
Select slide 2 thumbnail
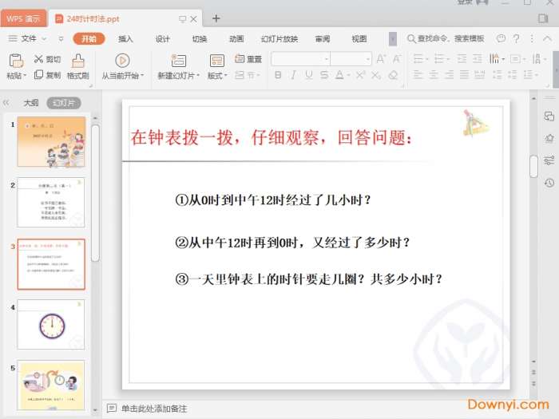pyautogui.click(x=51, y=203)
